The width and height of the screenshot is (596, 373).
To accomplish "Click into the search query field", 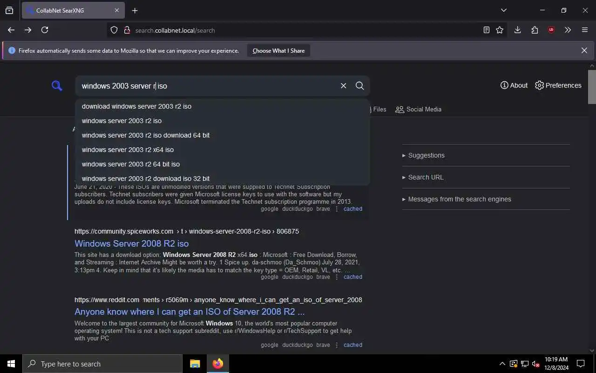I will point(207,86).
